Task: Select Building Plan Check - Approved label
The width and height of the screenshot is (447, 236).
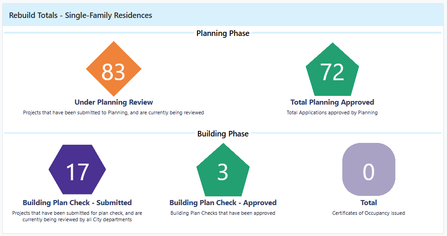Action: point(223,203)
